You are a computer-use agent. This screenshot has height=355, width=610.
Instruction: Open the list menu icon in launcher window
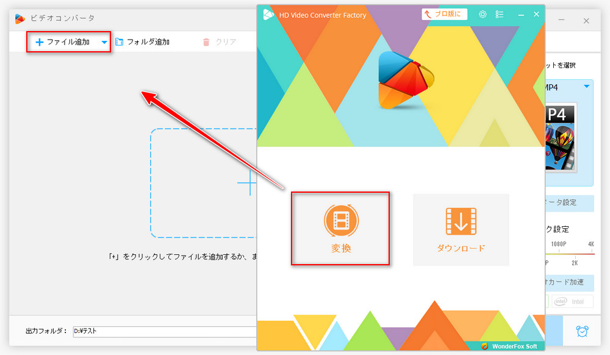pos(500,15)
